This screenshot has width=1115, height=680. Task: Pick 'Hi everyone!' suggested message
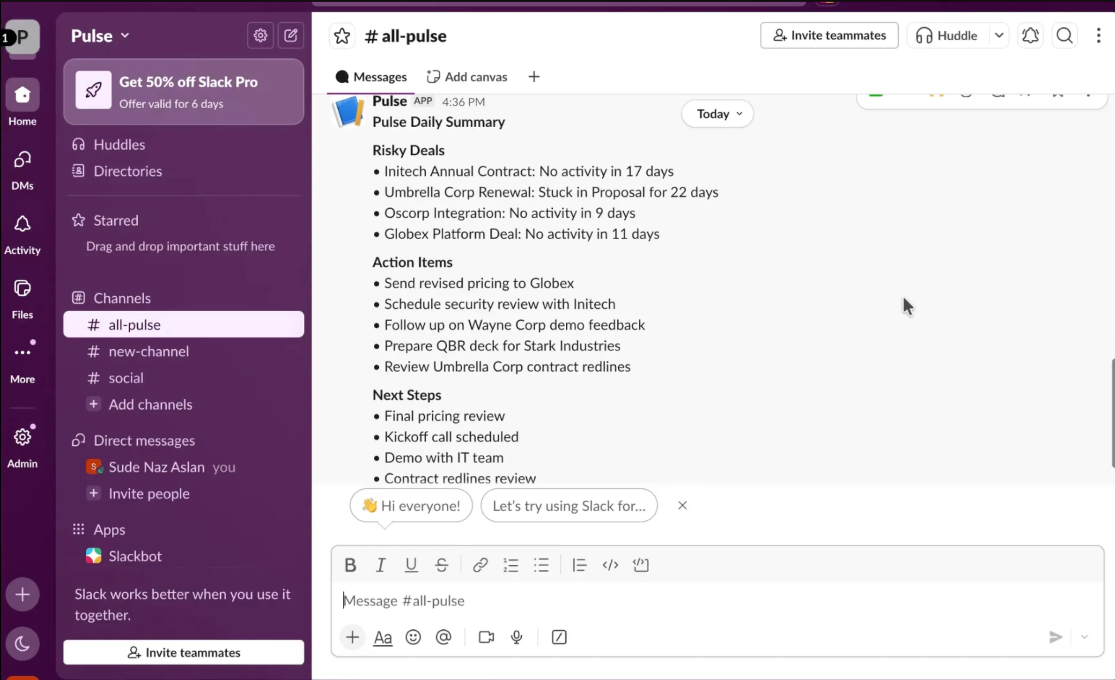pos(411,505)
